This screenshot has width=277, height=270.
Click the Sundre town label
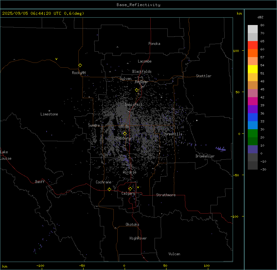click(x=94, y=125)
